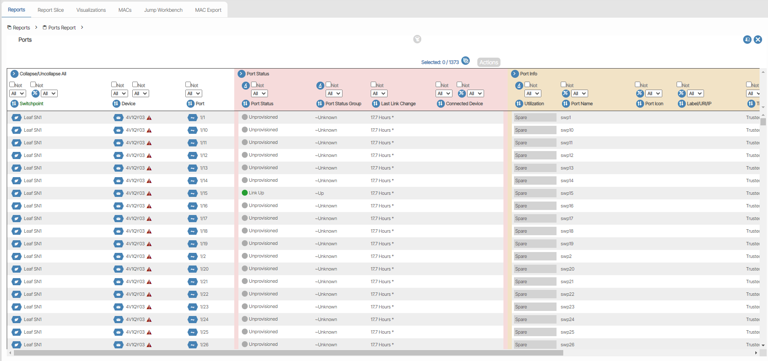Click the export report icon at top right
The width and height of the screenshot is (768, 361).
coord(747,40)
